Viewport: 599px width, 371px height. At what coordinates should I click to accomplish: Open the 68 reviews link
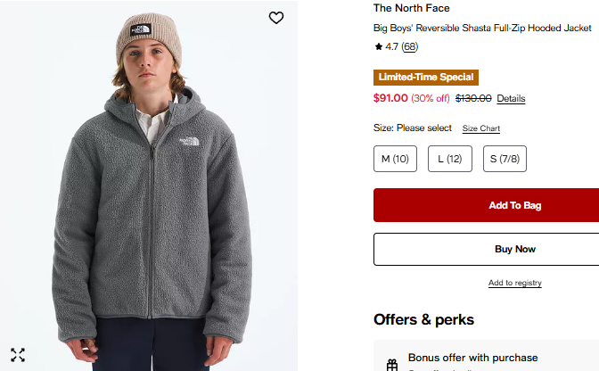(409, 46)
